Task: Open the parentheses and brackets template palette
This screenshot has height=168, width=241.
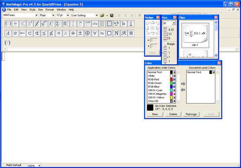Action: (x=8, y=24)
